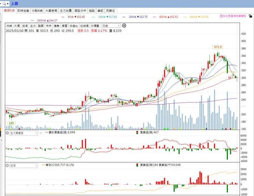Toggle the 紅綠燈 button
Viewport: 254px width, 196px height.
(84, 26)
